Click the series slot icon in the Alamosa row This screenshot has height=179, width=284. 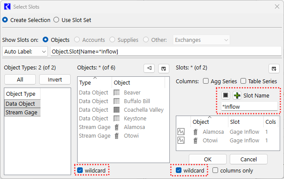coord(181,132)
